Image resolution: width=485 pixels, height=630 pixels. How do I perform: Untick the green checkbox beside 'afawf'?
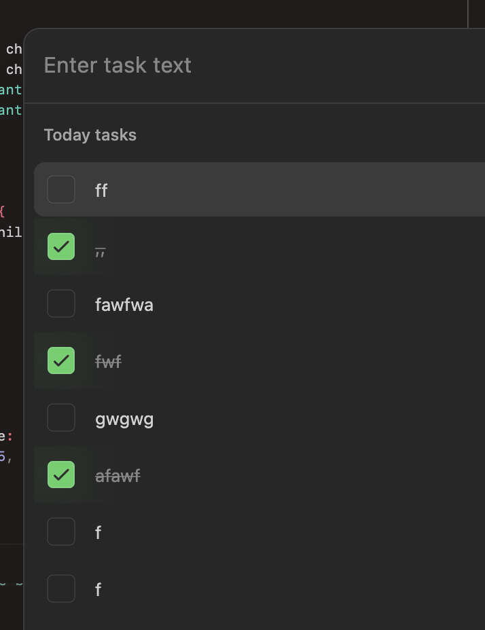(x=61, y=475)
